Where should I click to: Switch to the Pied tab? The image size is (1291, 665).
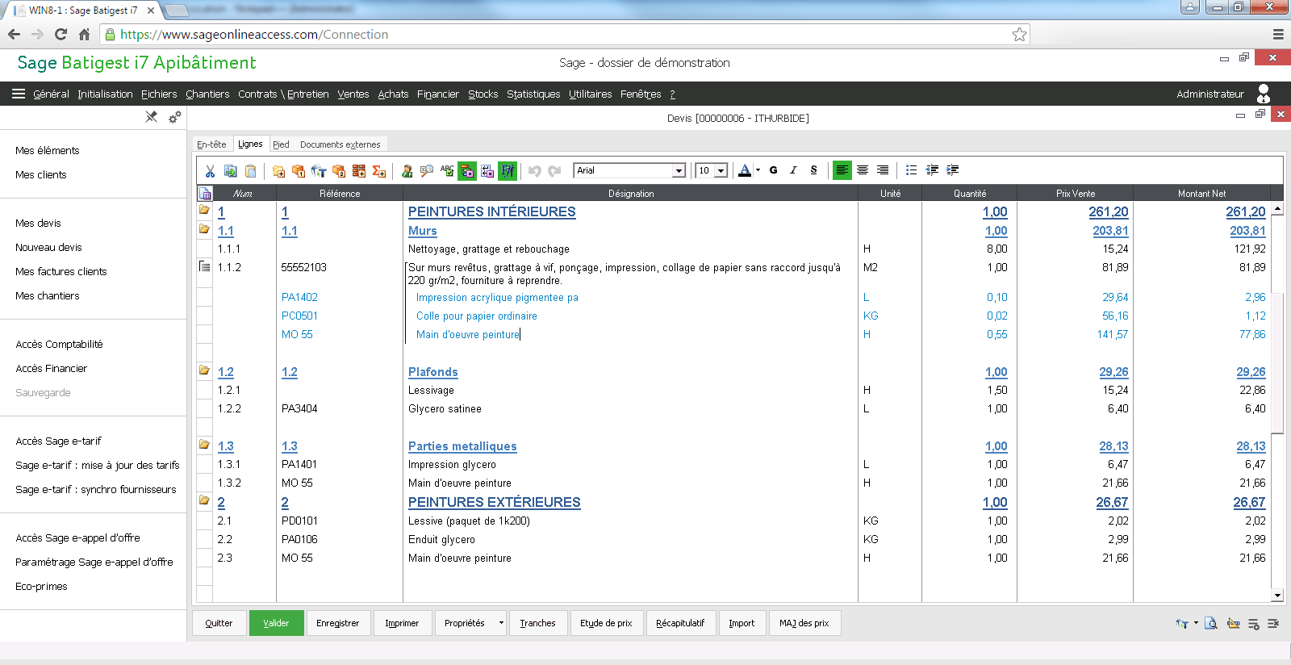pos(281,144)
